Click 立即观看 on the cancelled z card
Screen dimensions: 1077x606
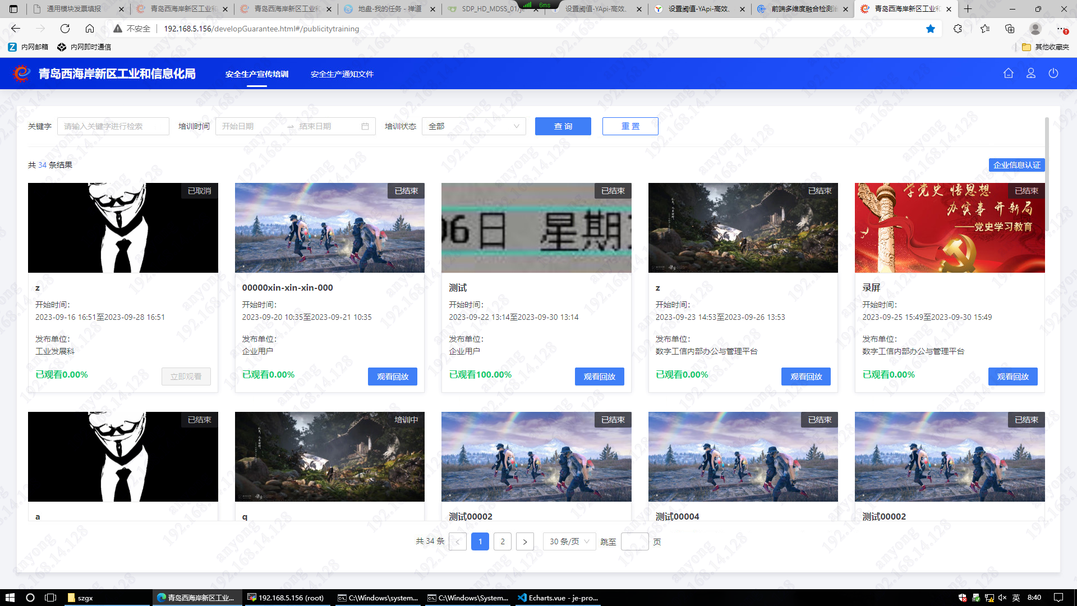pos(186,377)
